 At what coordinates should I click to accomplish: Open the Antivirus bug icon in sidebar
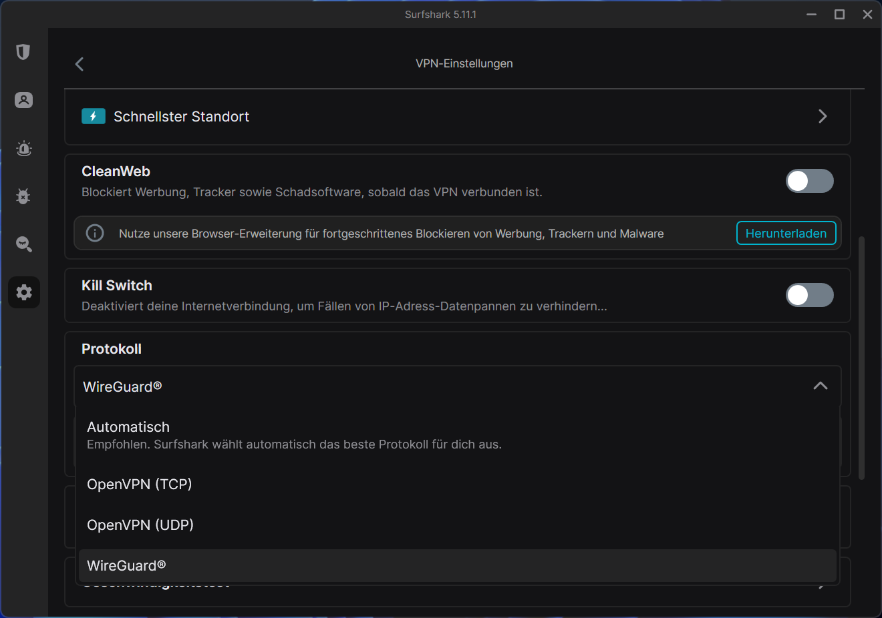23,196
